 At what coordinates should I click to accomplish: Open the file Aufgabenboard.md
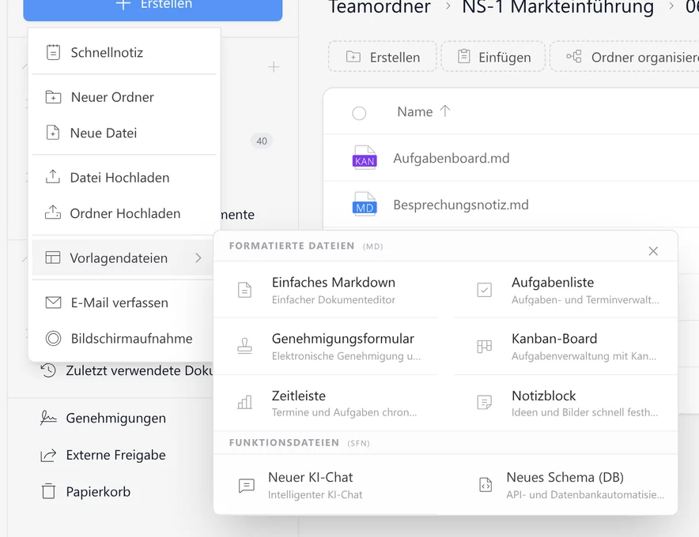click(x=452, y=158)
